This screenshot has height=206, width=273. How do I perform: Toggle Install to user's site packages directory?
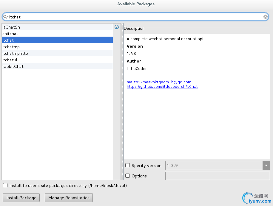(5, 185)
